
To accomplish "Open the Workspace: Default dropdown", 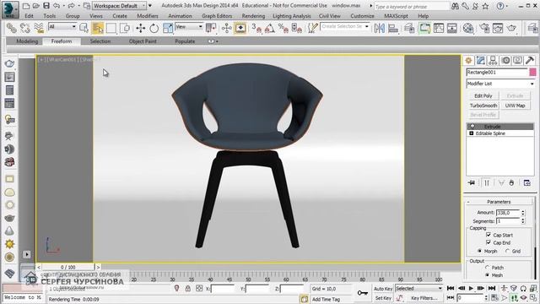I will 119,6.
